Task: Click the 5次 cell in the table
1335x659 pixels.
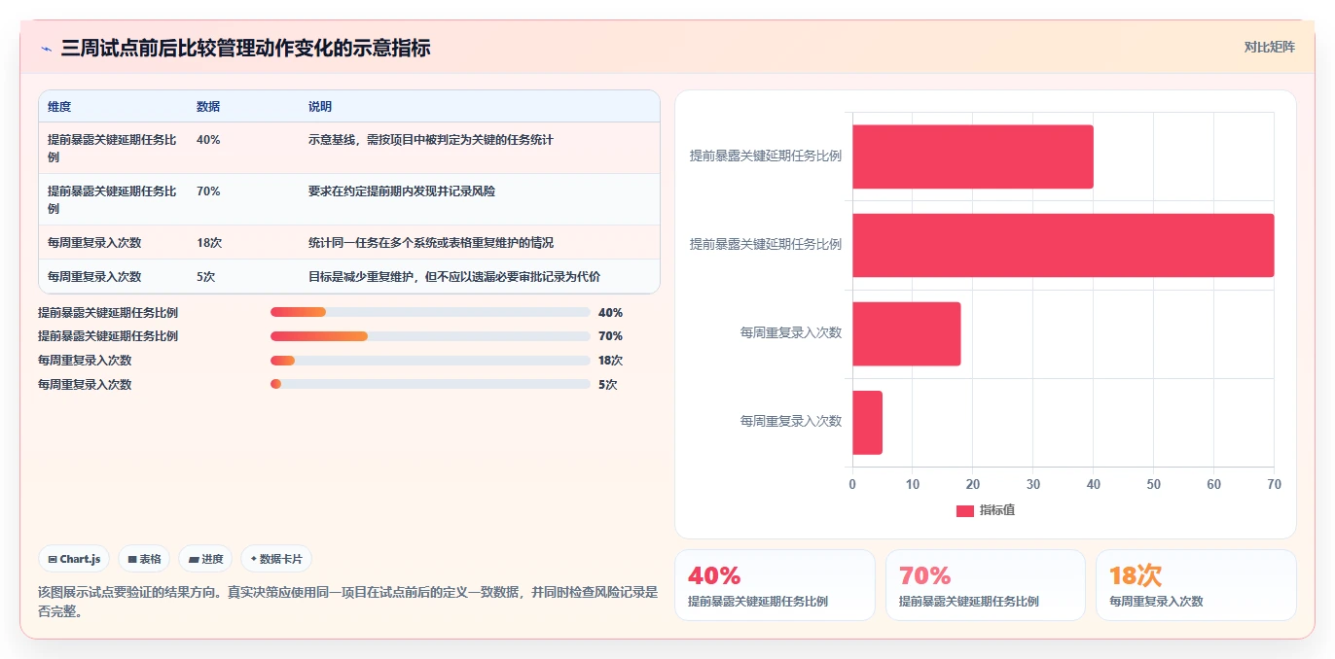Action: point(206,277)
